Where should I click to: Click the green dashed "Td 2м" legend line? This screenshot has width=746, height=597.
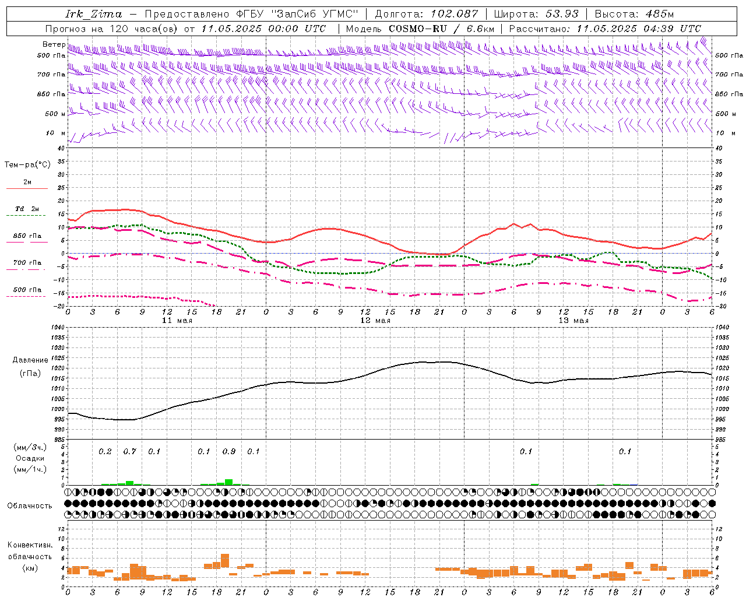point(27,215)
